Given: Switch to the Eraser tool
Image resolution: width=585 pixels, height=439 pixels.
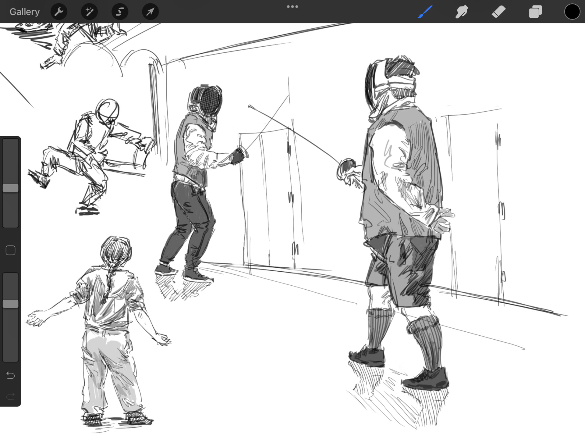Looking at the screenshot, I should pyautogui.click(x=498, y=12).
